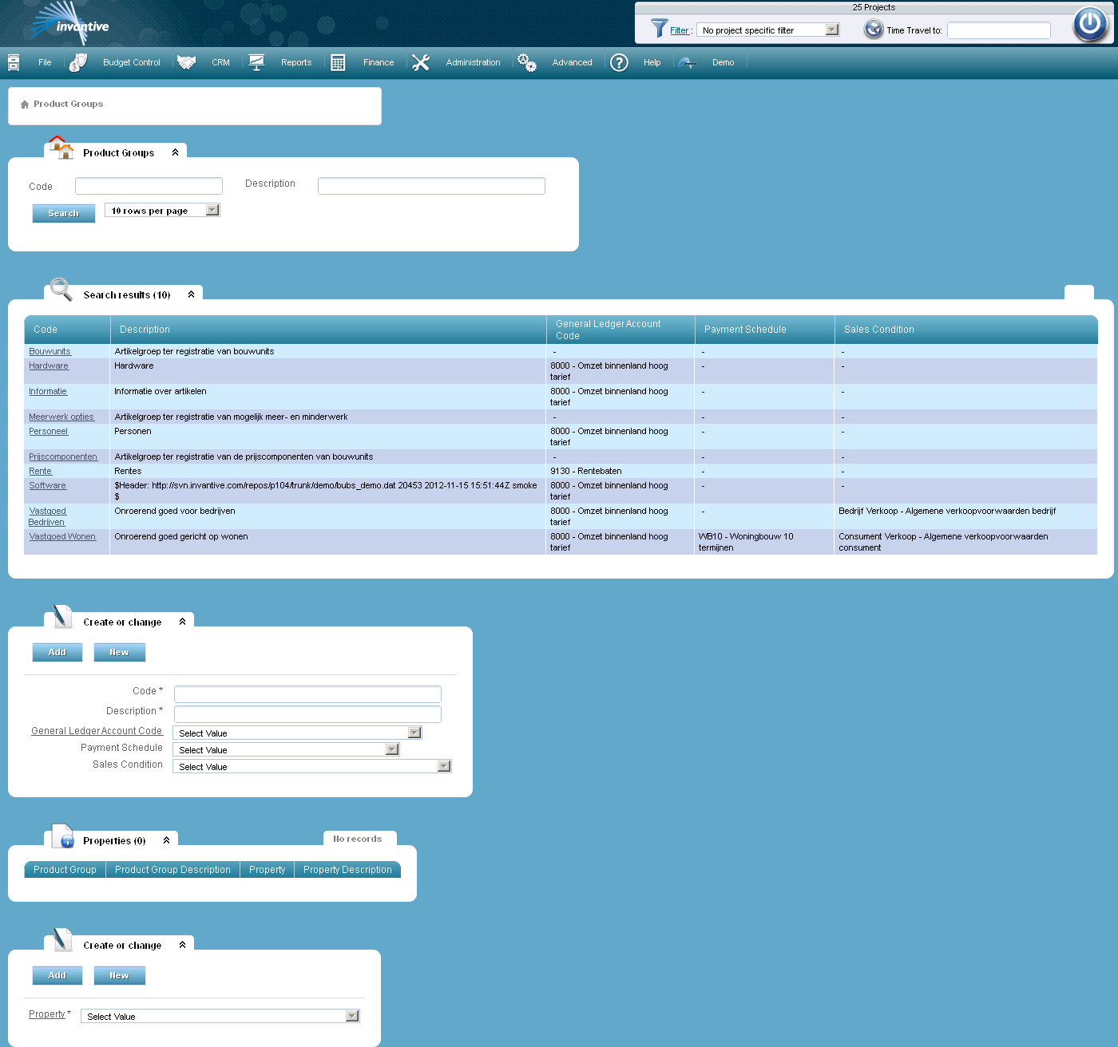Click the Product Groups house icon
Viewport: 1118px width, 1047px height.
point(61,147)
